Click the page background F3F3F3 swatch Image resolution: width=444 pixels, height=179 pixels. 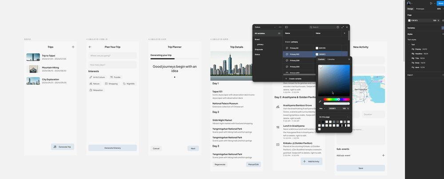pos(409,20)
